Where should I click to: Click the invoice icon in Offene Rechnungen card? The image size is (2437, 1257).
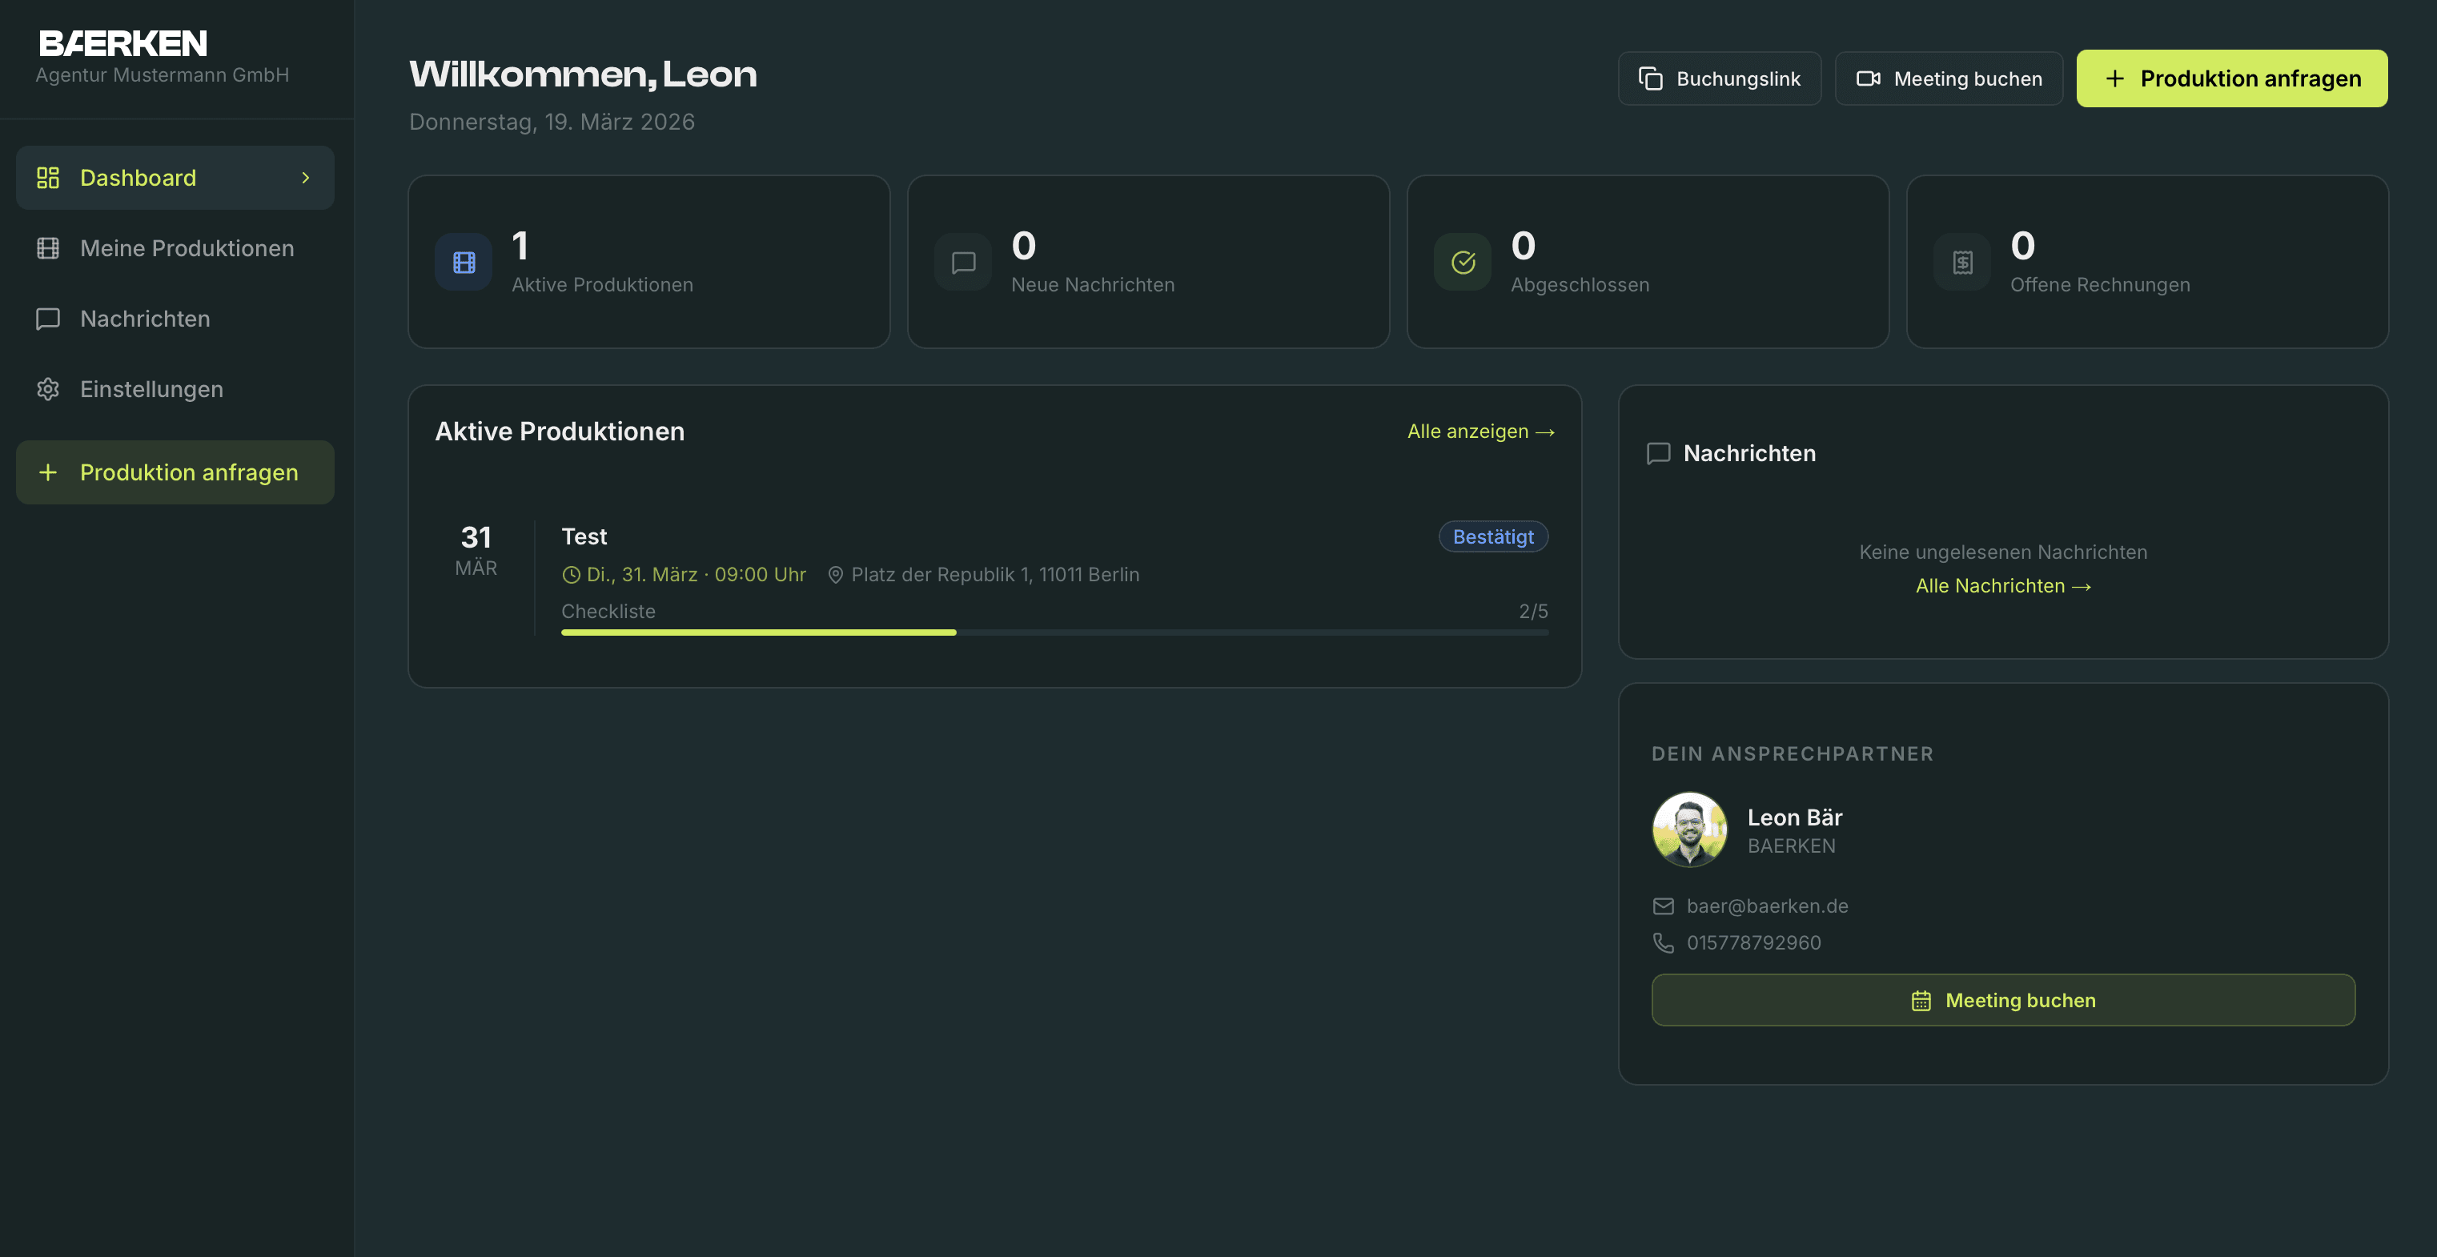click(x=1962, y=262)
